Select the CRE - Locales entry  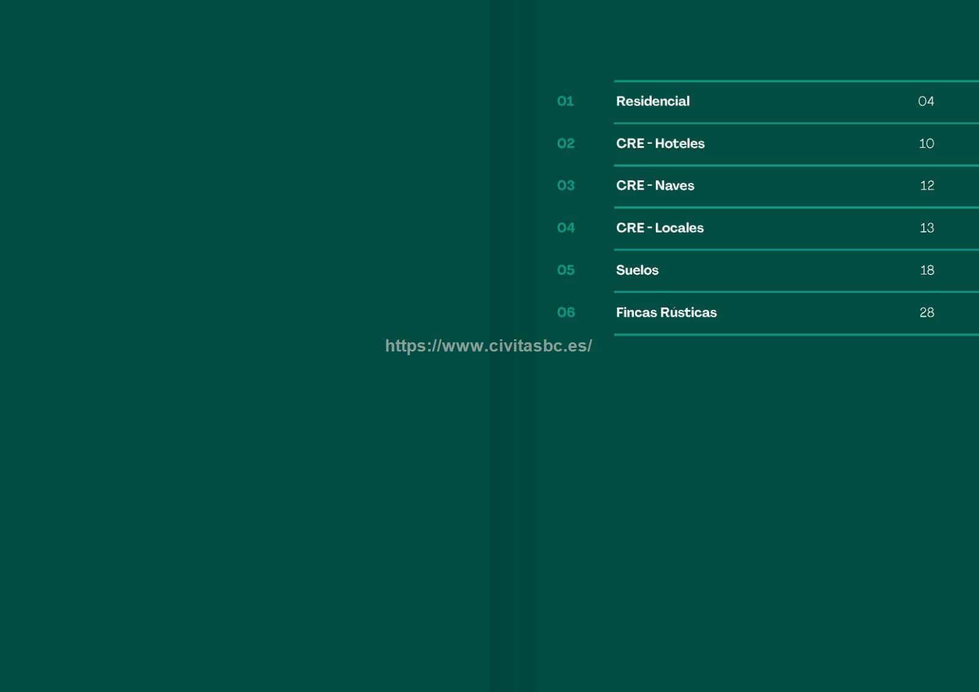coord(660,228)
